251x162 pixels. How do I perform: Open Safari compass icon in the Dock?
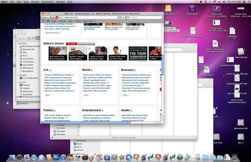point(34,158)
